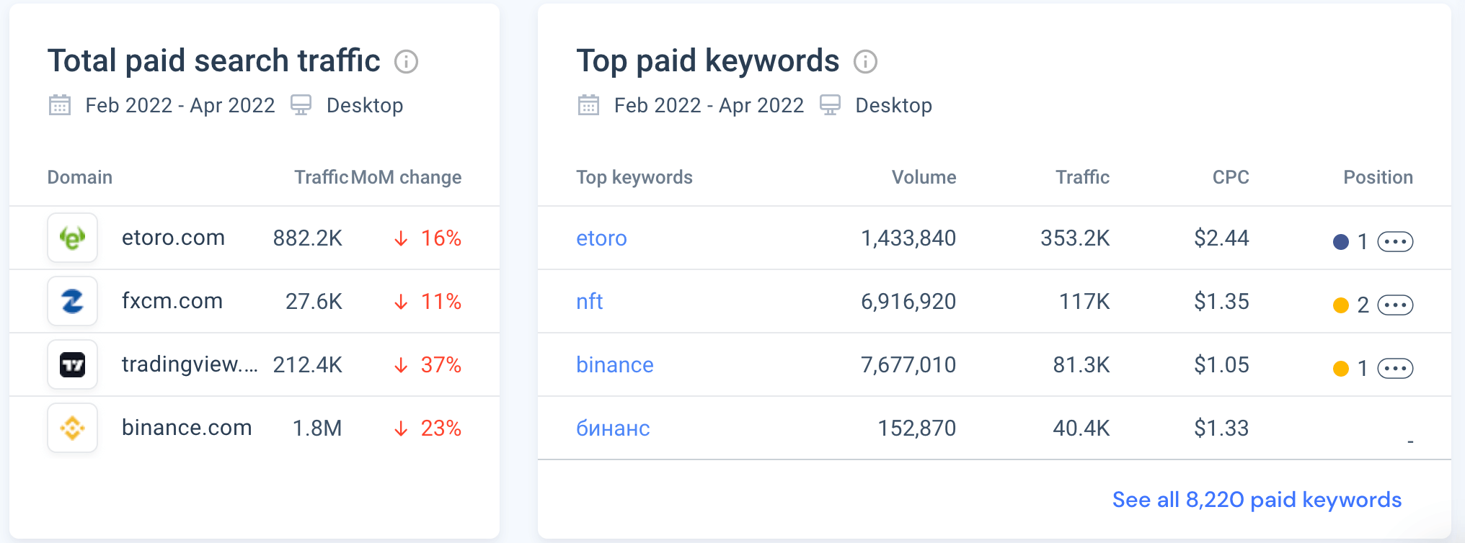This screenshot has height=543, width=1465.
Task: Click the 81.3K keyword traffic value
Action: (1081, 365)
